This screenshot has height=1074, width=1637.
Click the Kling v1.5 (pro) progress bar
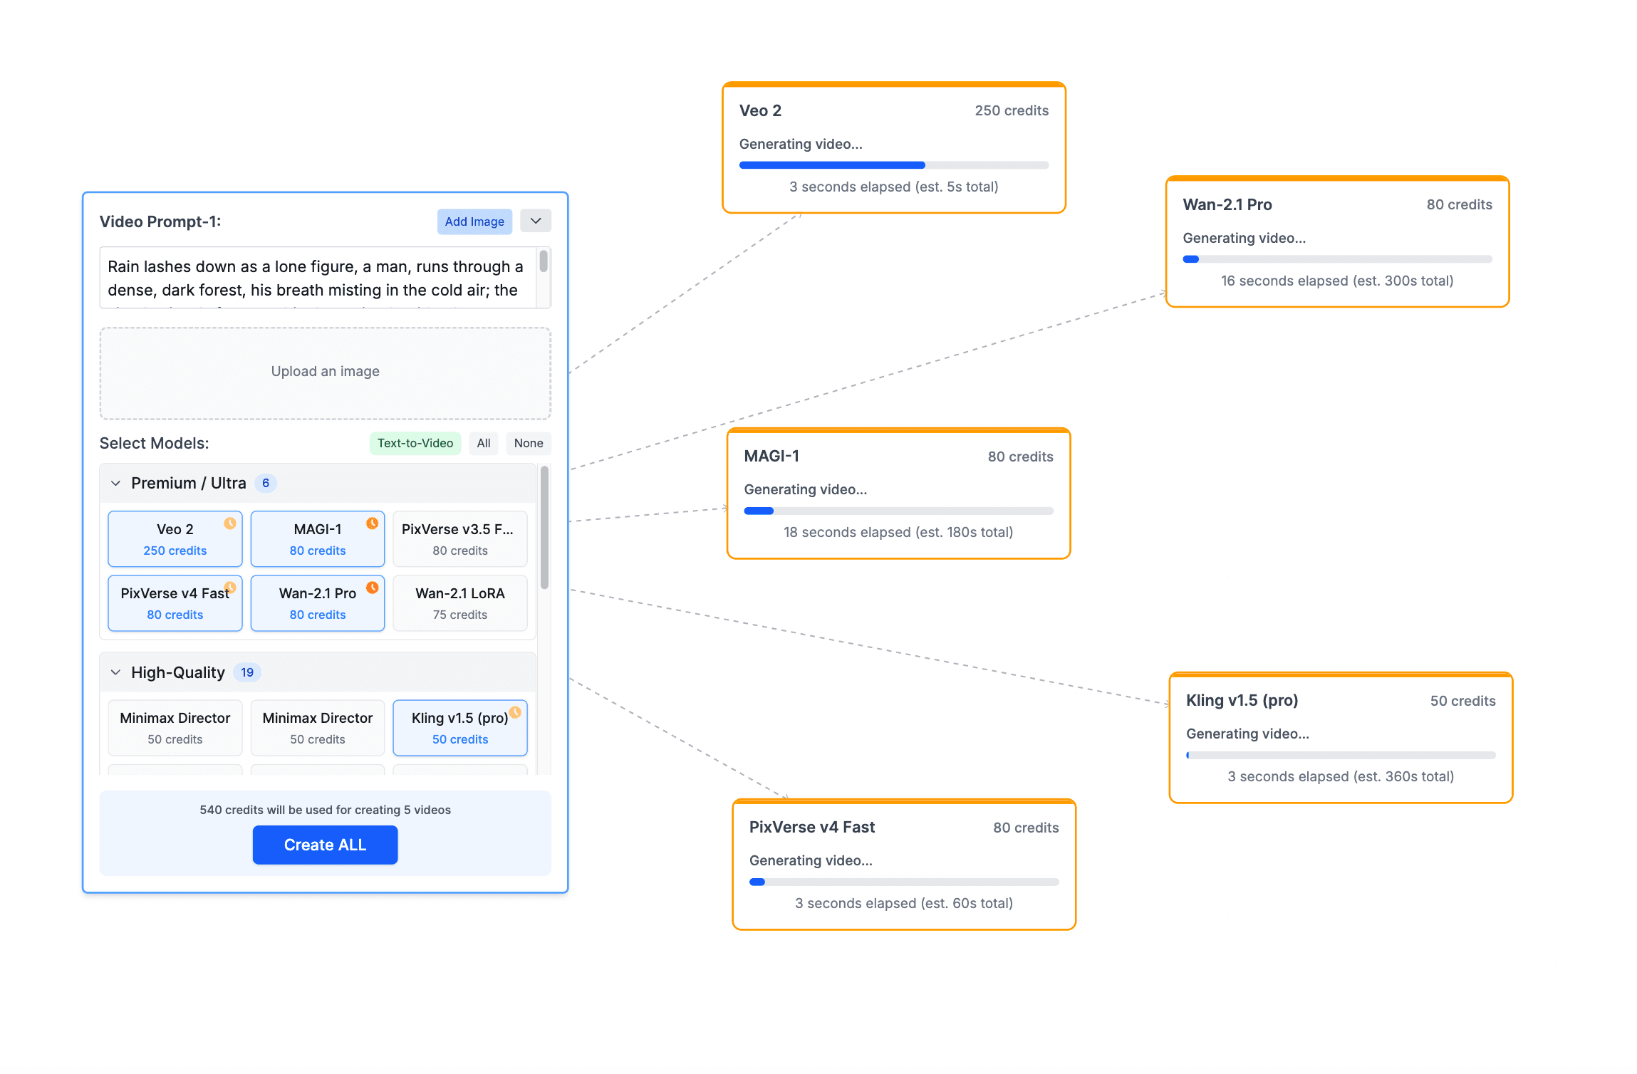pos(1341,755)
